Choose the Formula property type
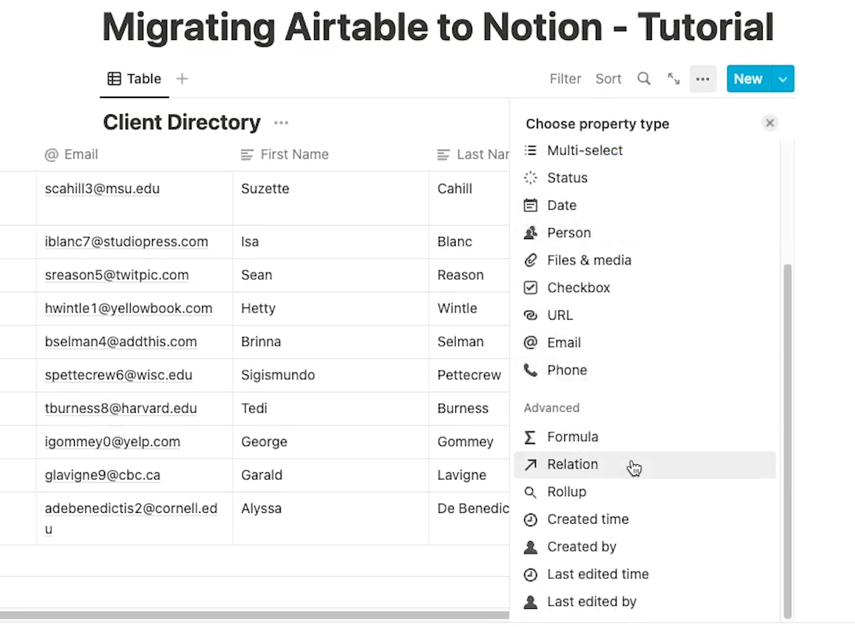 644,437
